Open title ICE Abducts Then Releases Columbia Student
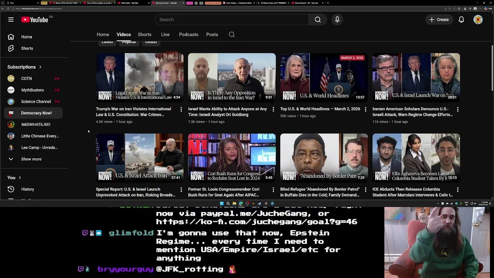The height and width of the screenshot is (278, 494). [x=413, y=192]
